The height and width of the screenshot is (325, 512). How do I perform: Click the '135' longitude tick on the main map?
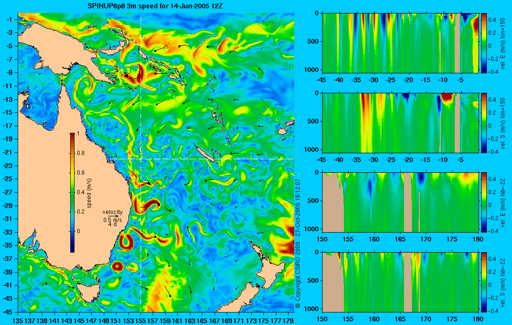[x=18, y=320]
